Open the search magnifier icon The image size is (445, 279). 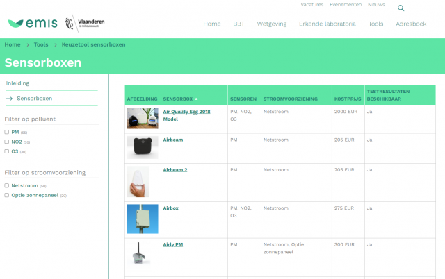pos(400,8)
